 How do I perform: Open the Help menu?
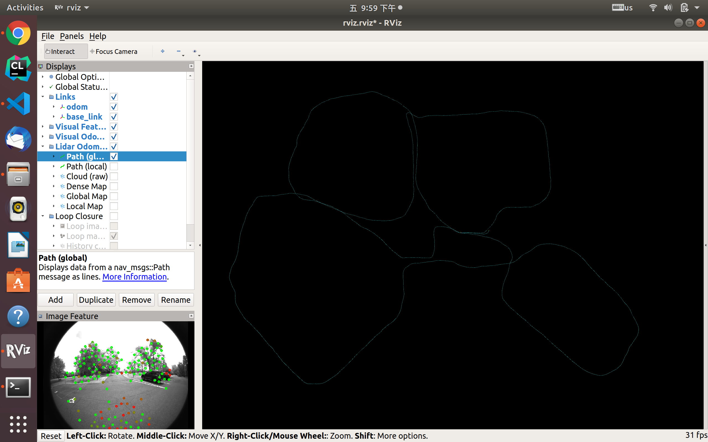[98, 36]
